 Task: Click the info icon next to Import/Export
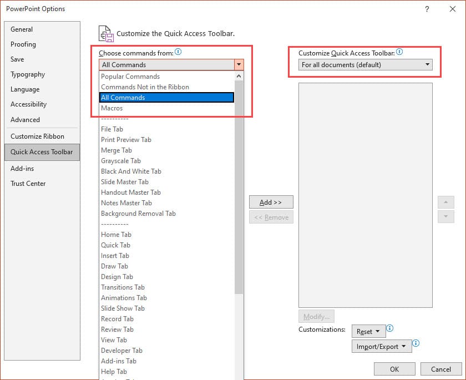pyautogui.click(x=416, y=344)
